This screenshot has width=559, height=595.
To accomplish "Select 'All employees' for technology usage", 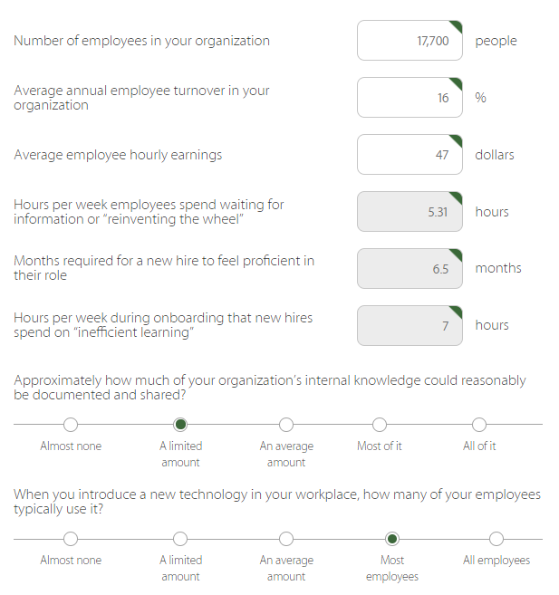I will click(x=496, y=539).
